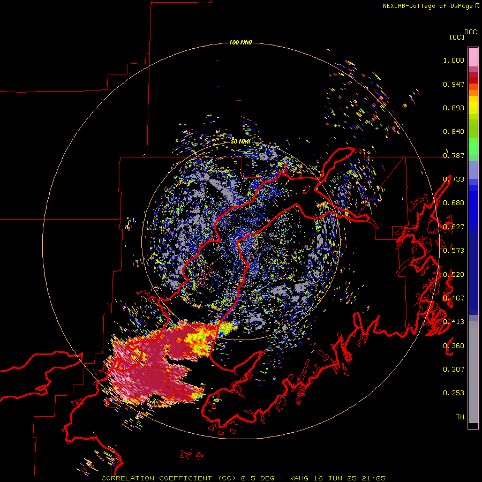Click the 0.733 value on color scale
Viewport: 482px width, 482px height.
pos(454,179)
